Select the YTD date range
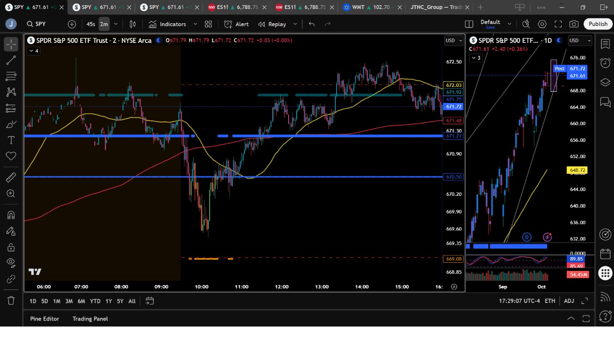Image resolution: width=614 pixels, height=345 pixels. [x=95, y=301]
